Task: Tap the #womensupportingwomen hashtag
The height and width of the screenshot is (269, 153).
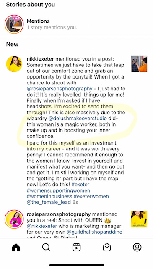Action: pyautogui.click(x=58, y=190)
